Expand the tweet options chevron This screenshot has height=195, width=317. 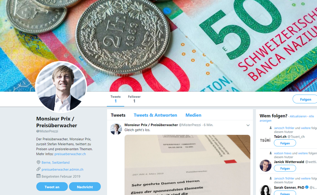[248, 125]
